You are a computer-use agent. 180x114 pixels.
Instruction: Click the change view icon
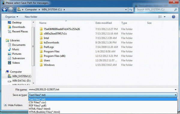160,17
